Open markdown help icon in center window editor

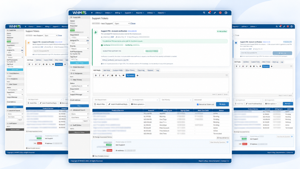[138, 75]
